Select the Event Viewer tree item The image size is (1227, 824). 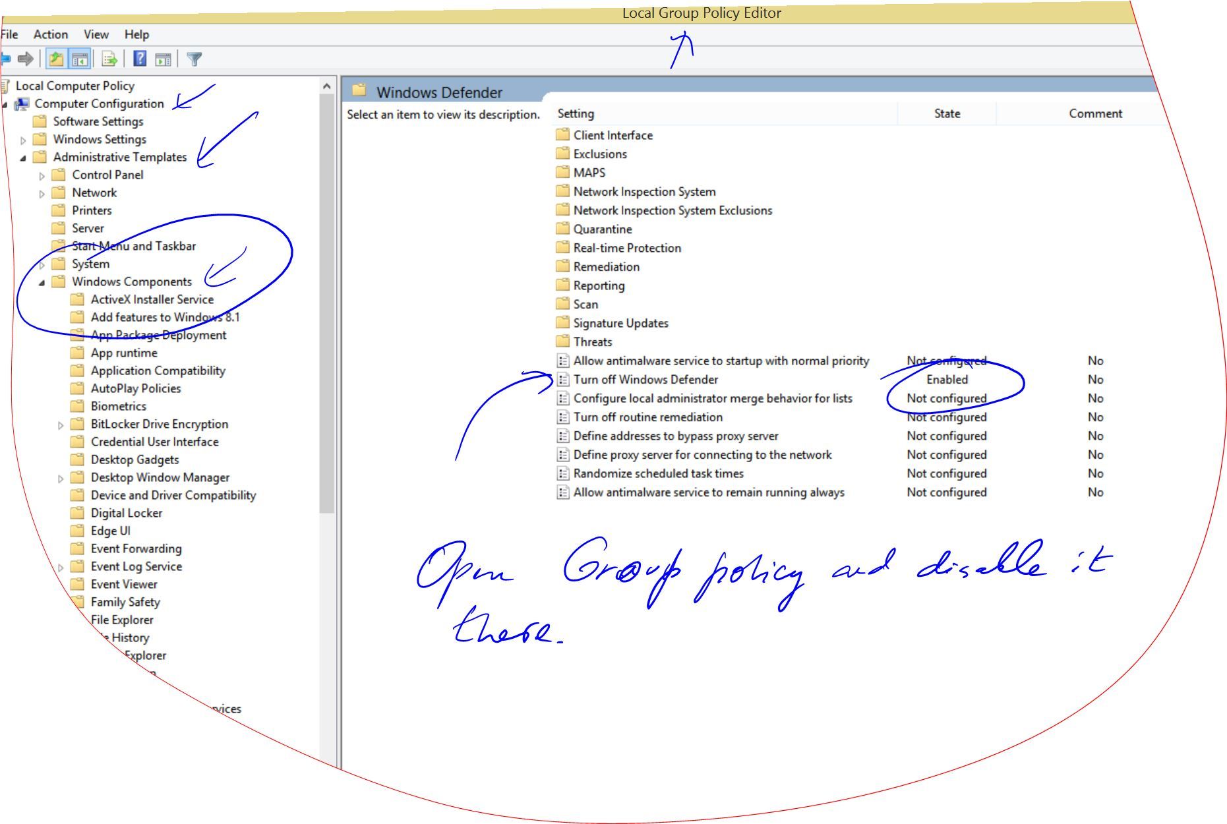[124, 584]
